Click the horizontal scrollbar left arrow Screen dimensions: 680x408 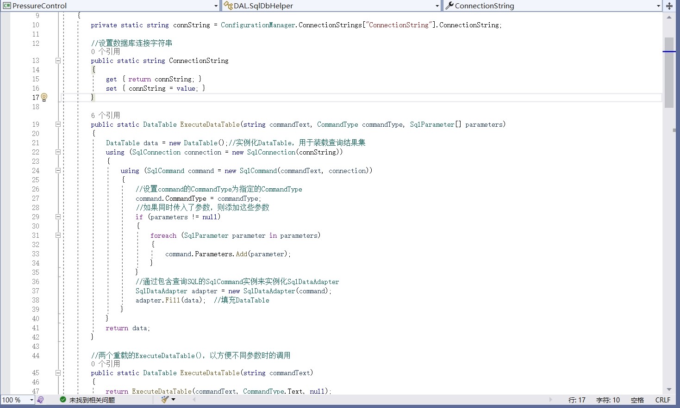coord(194,400)
